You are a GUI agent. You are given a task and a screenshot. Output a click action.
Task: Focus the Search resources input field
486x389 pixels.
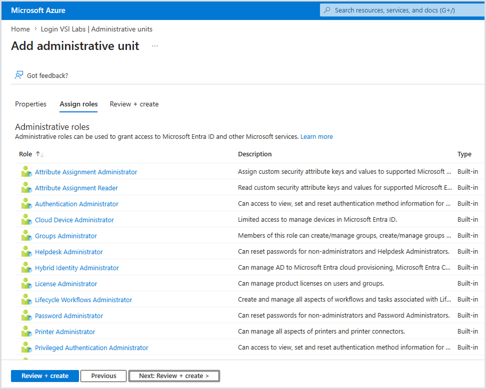pyautogui.click(x=403, y=10)
